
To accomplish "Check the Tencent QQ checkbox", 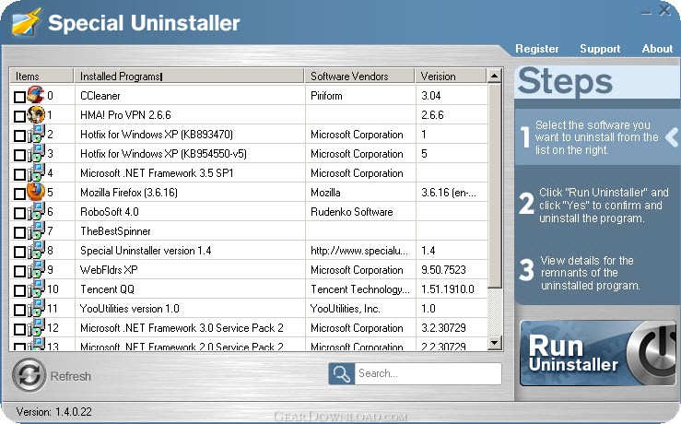I will 19,290.
